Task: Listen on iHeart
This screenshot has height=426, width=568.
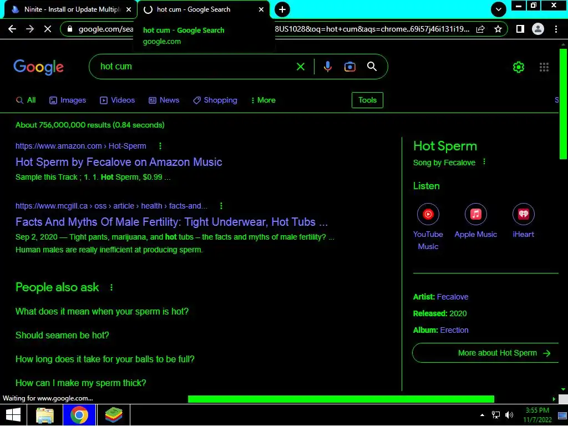Action: tap(524, 221)
